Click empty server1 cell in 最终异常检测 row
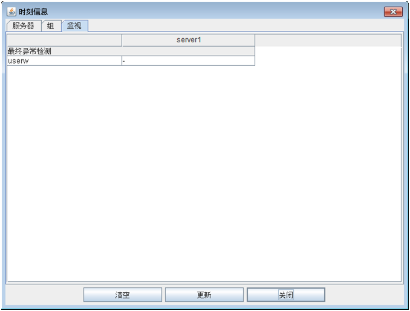 coord(188,51)
